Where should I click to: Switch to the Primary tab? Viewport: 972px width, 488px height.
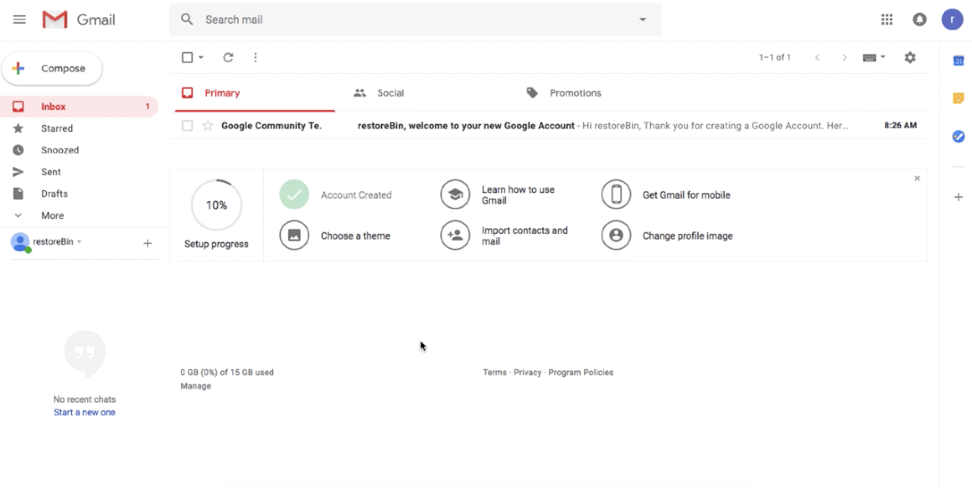(x=255, y=93)
